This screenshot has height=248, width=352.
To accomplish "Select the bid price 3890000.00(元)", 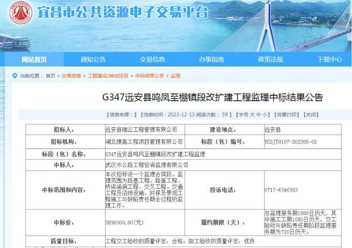I will pos(125,223).
